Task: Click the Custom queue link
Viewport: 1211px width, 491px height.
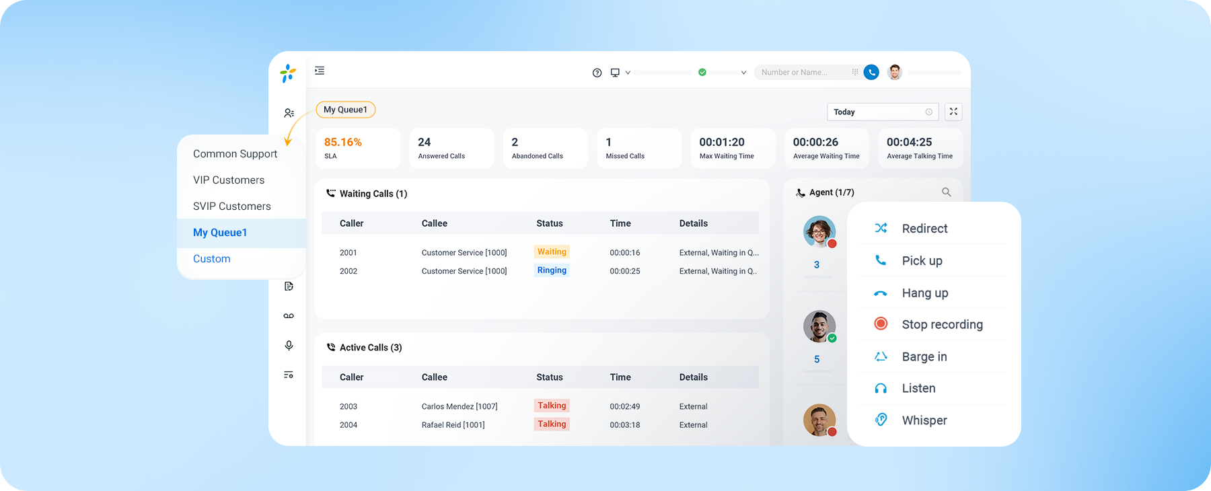Action: (212, 259)
